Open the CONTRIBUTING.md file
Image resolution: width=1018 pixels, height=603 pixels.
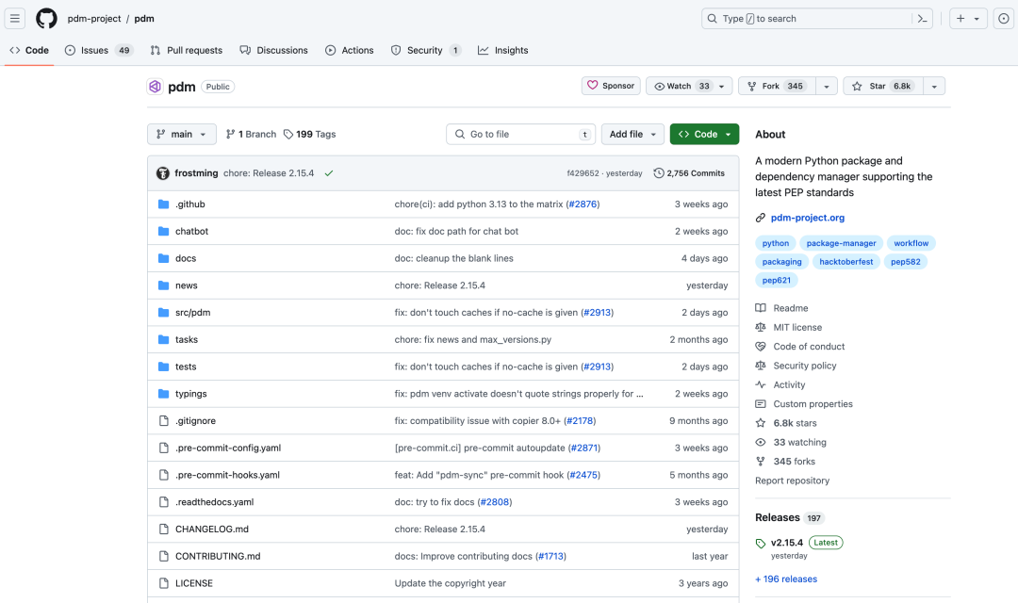click(x=218, y=557)
